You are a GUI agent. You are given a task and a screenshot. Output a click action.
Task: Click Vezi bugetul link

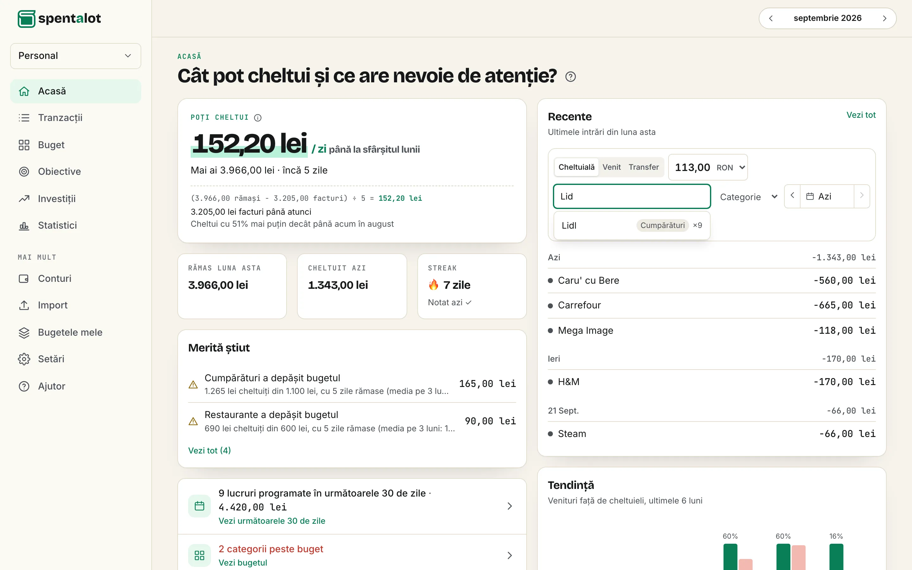point(243,562)
